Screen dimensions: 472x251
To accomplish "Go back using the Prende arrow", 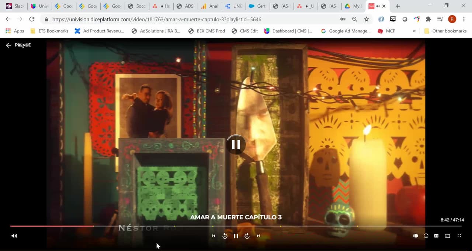I will tap(8, 45).
